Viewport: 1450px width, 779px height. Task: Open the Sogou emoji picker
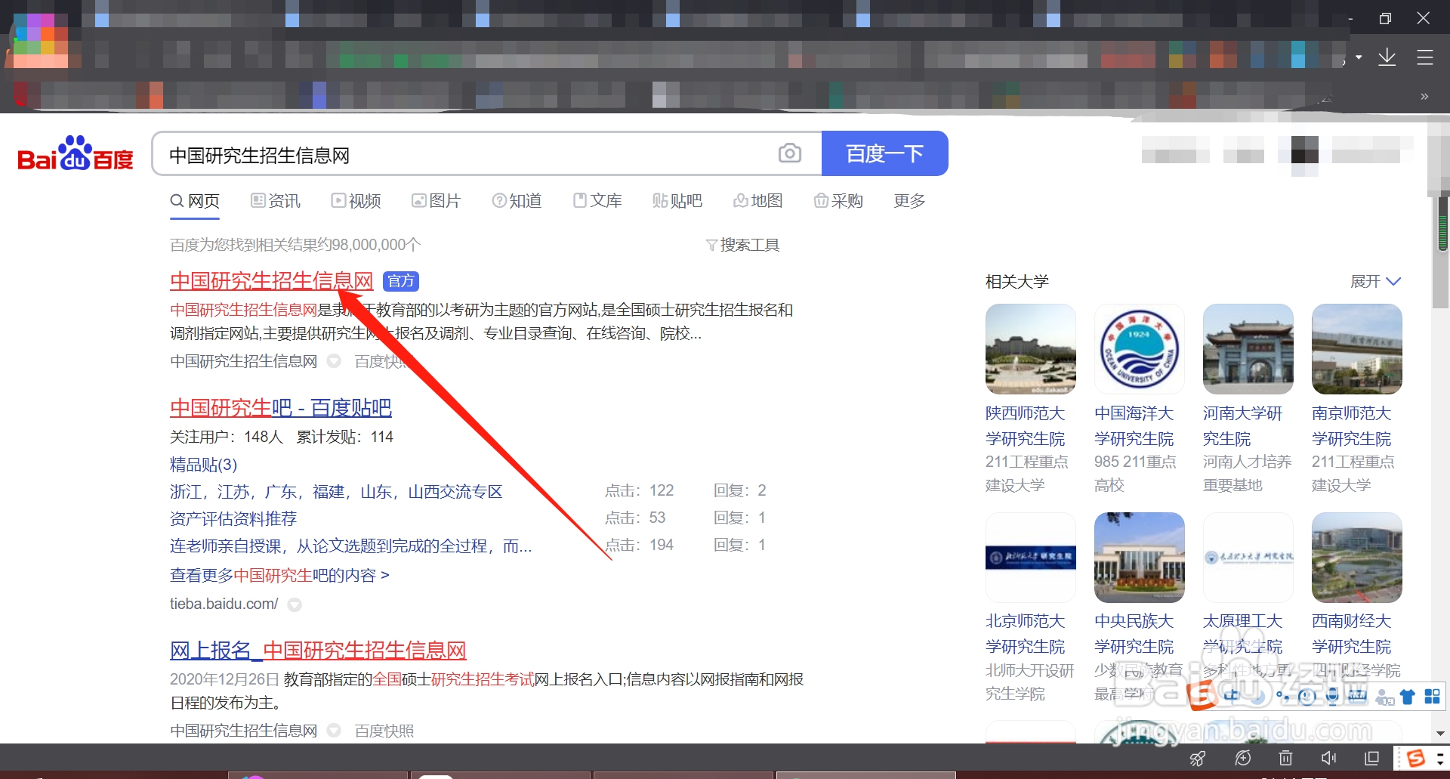click(x=1308, y=695)
